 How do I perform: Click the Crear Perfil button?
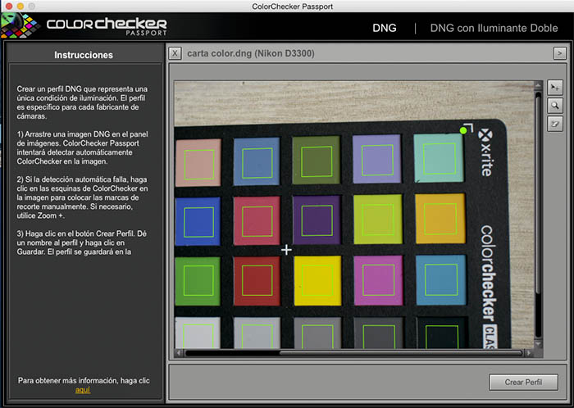[523, 382]
